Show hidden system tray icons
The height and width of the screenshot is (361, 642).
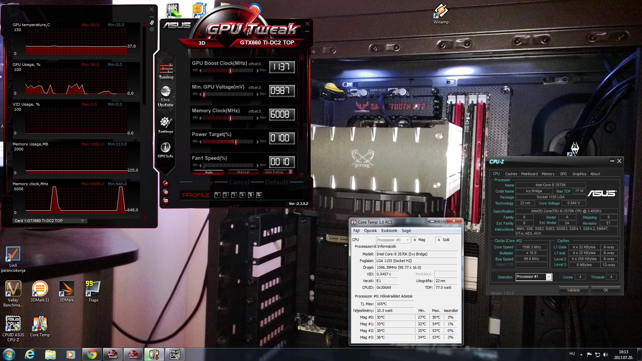tap(581, 355)
